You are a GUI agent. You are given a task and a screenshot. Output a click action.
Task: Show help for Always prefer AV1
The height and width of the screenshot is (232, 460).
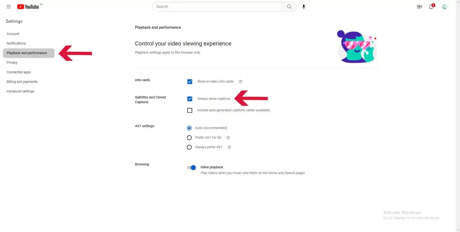(229, 147)
